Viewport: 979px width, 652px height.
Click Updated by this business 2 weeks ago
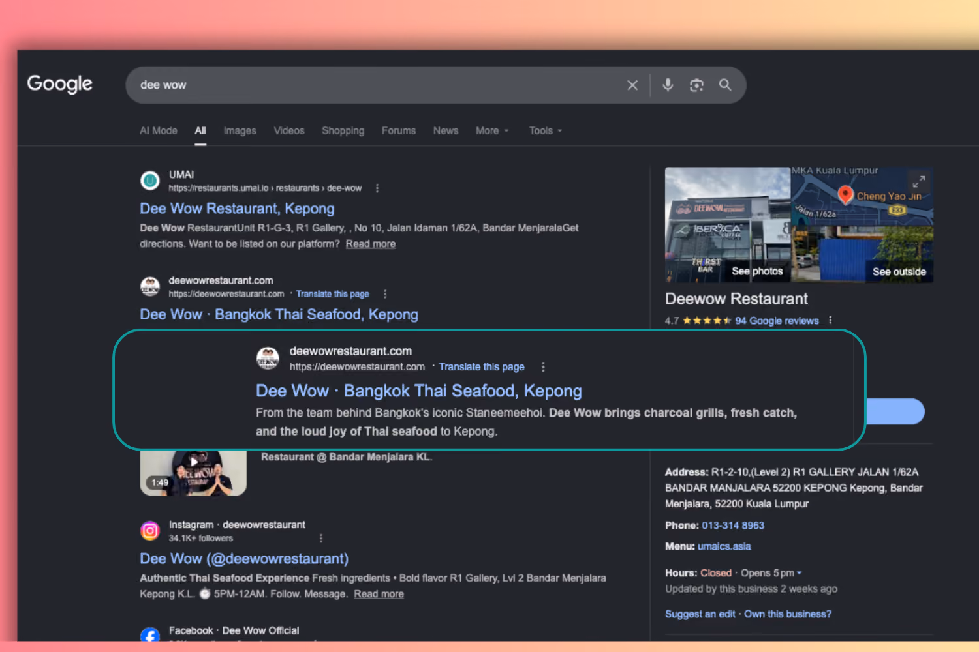pyautogui.click(x=751, y=589)
